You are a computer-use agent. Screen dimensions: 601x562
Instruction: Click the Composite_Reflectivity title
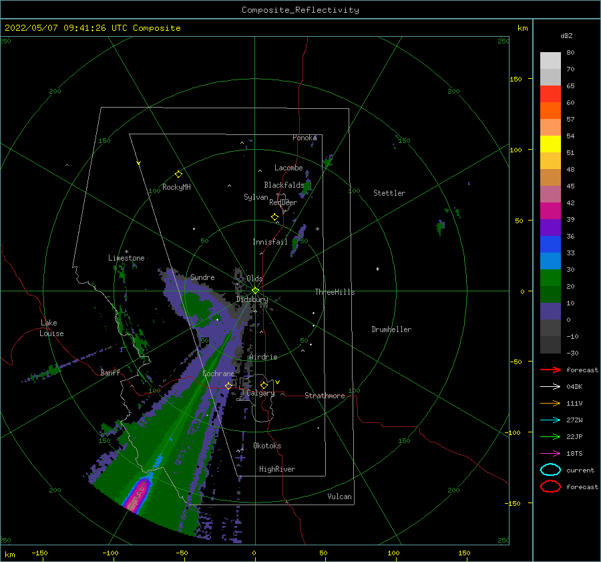tap(300, 10)
